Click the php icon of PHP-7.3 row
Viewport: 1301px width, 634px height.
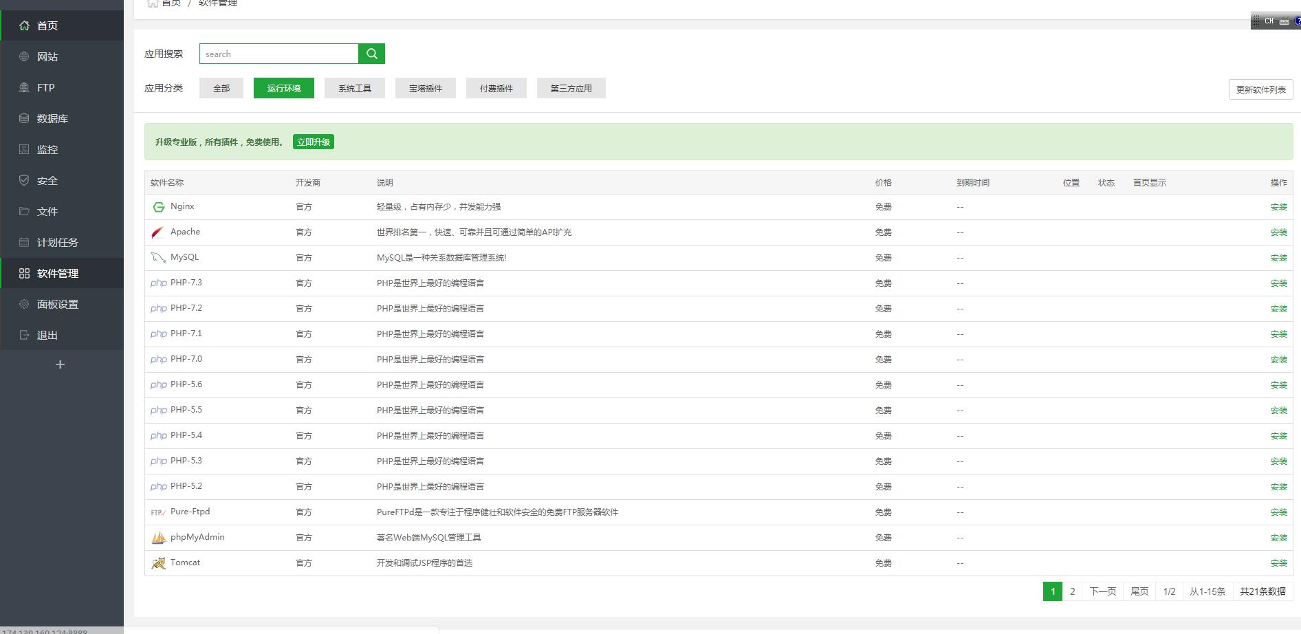coord(159,283)
